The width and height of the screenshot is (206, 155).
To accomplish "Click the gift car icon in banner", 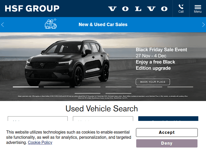I will click(x=51, y=24).
